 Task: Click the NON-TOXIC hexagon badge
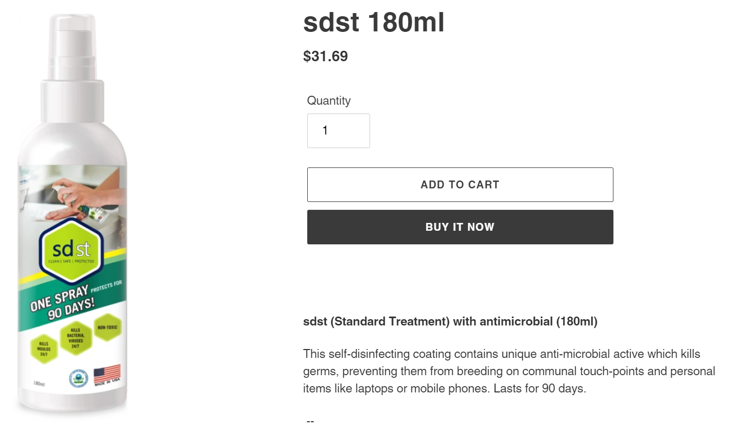[x=107, y=328]
